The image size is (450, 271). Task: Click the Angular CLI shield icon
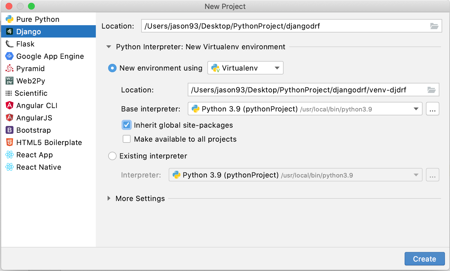click(10, 105)
